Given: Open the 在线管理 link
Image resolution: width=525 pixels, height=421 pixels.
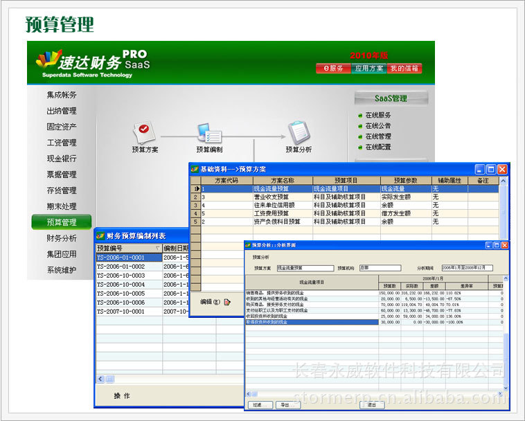Looking at the screenshot, I should pos(378,136).
